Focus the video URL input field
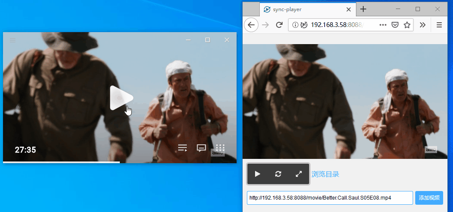The width and height of the screenshot is (453, 212). 329,198
